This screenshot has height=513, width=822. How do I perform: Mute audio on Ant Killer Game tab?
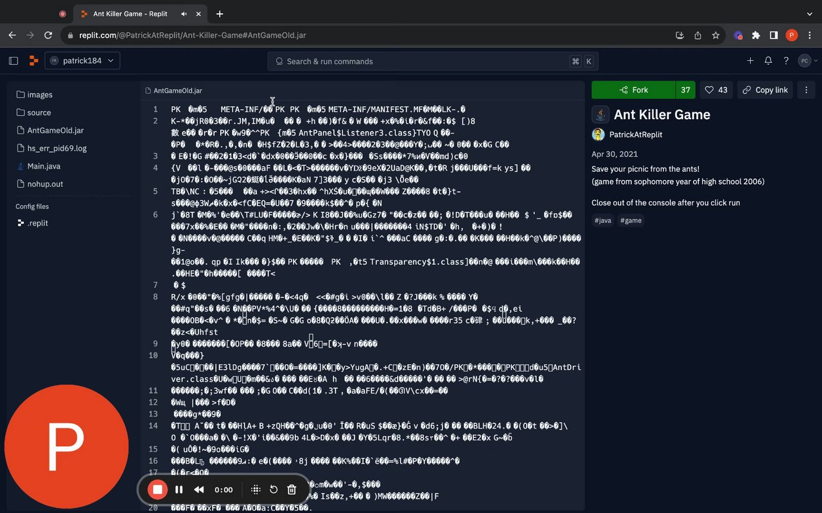tap(184, 13)
